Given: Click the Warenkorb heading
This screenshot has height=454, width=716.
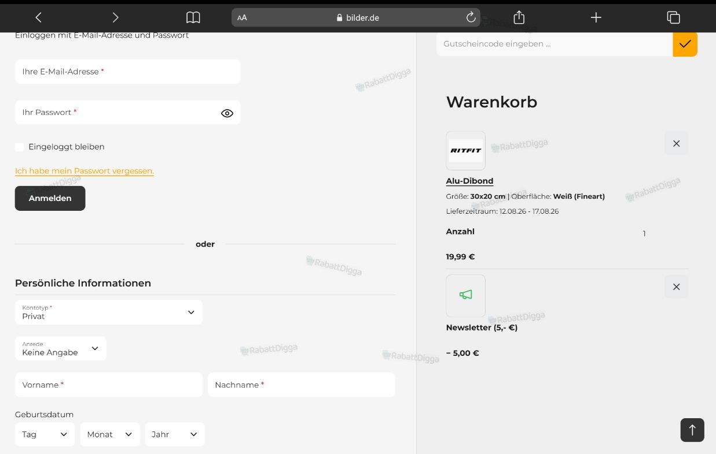Looking at the screenshot, I should pyautogui.click(x=491, y=102).
